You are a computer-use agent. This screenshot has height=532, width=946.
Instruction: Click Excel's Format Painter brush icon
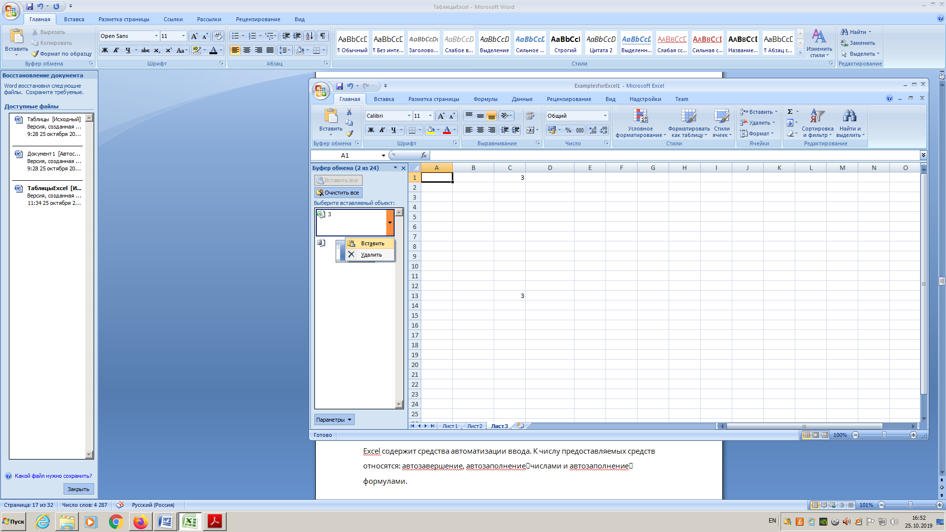coord(349,133)
